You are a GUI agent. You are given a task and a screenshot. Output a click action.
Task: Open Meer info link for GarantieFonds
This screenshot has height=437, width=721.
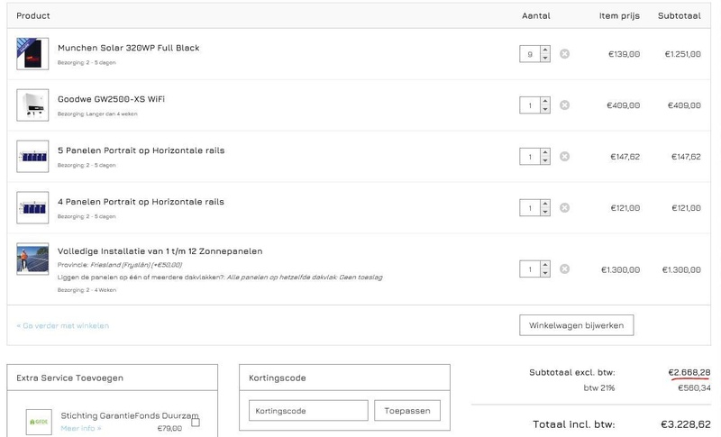click(x=81, y=428)
